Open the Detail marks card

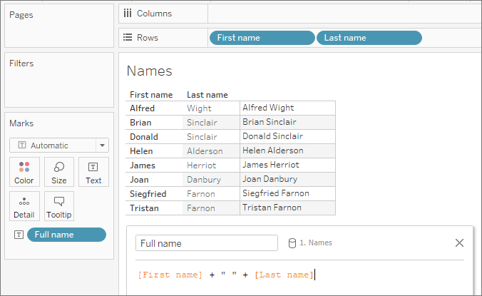(24, 206)
